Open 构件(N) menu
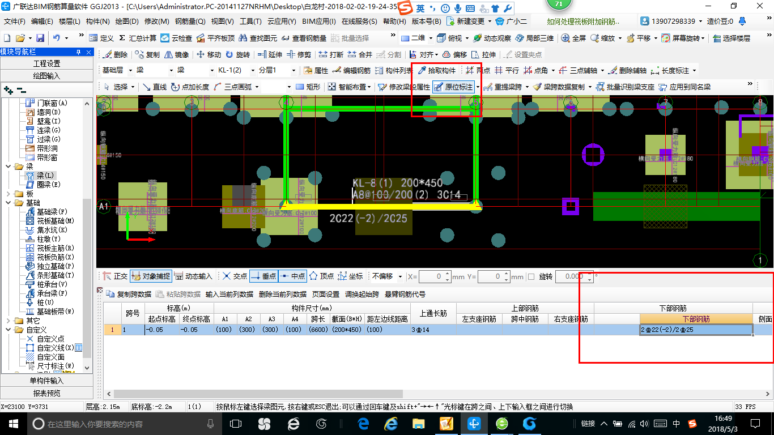The width and height of the screenshot is (774, 435). tap(98, 21)
